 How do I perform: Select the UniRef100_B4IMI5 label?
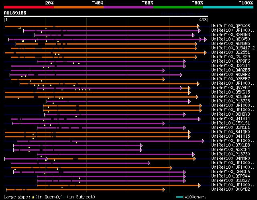[x=230, y=136]
